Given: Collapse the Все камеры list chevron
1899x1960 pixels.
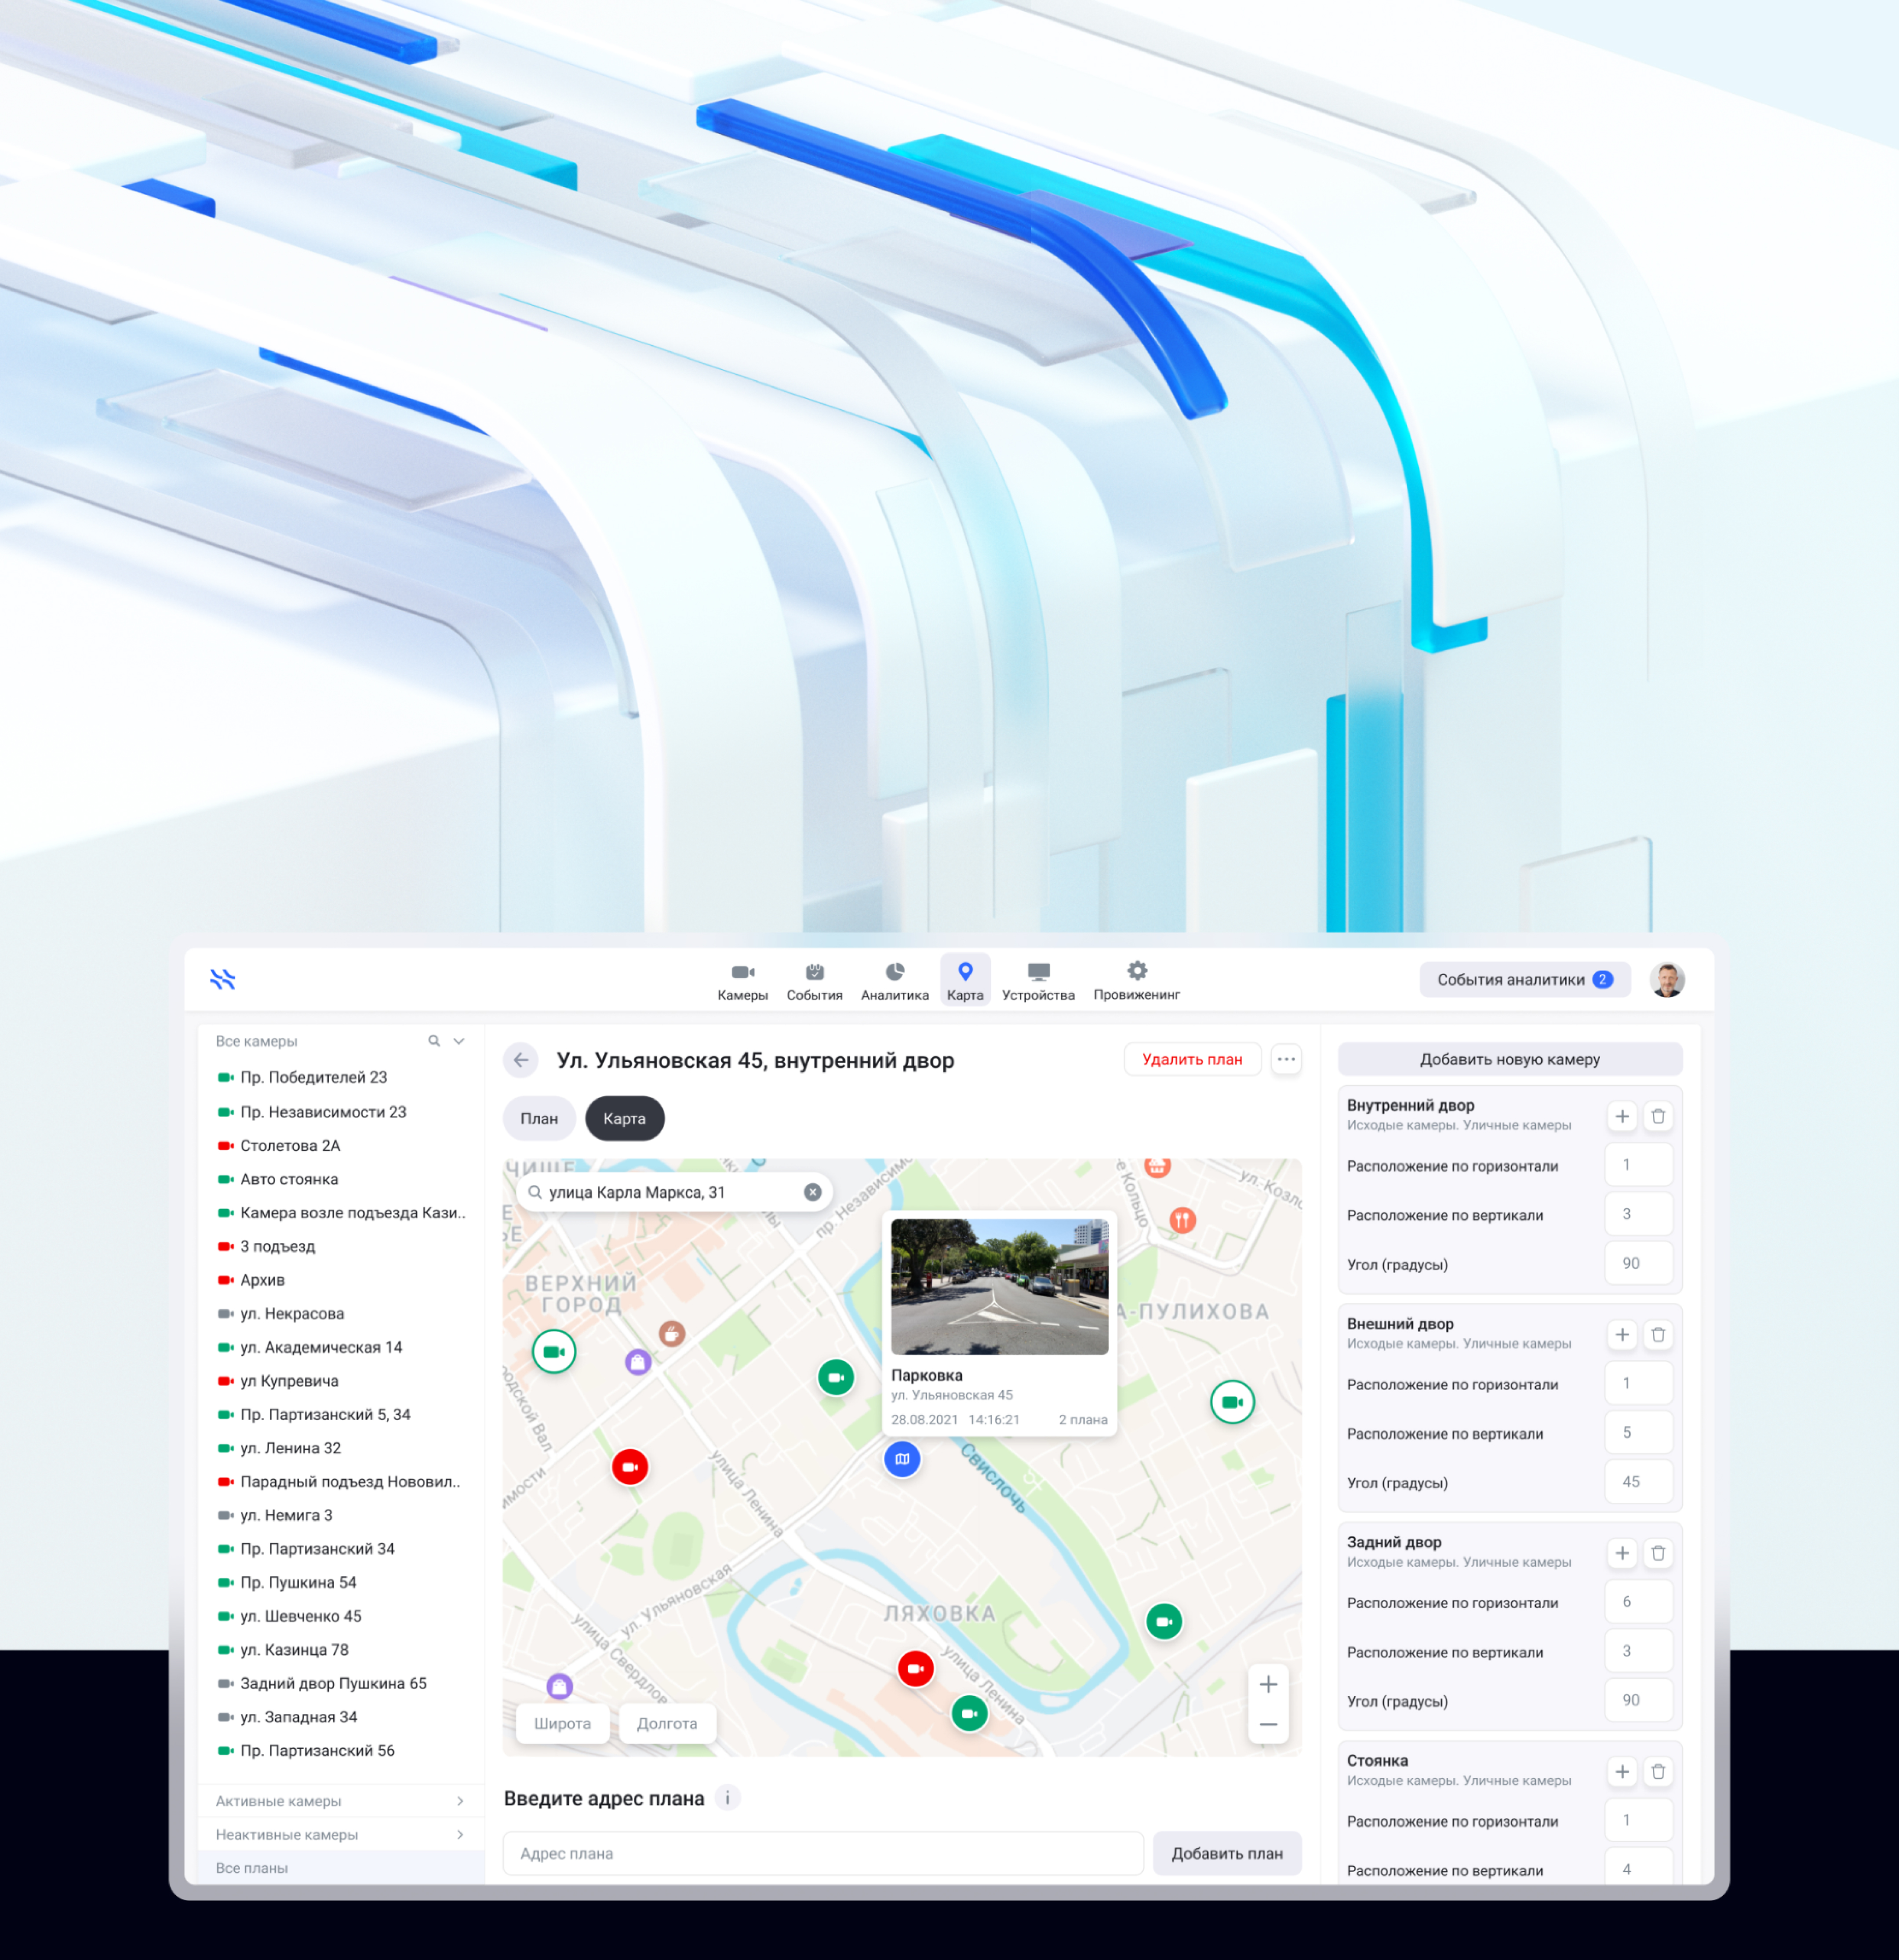Looking at the screenshot, I should coord(459,1041).
